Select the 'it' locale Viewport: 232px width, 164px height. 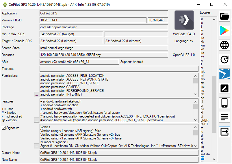click(x=201, y=27)
